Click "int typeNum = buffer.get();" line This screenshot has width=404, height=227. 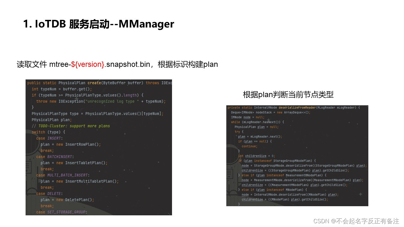[62, 89]
